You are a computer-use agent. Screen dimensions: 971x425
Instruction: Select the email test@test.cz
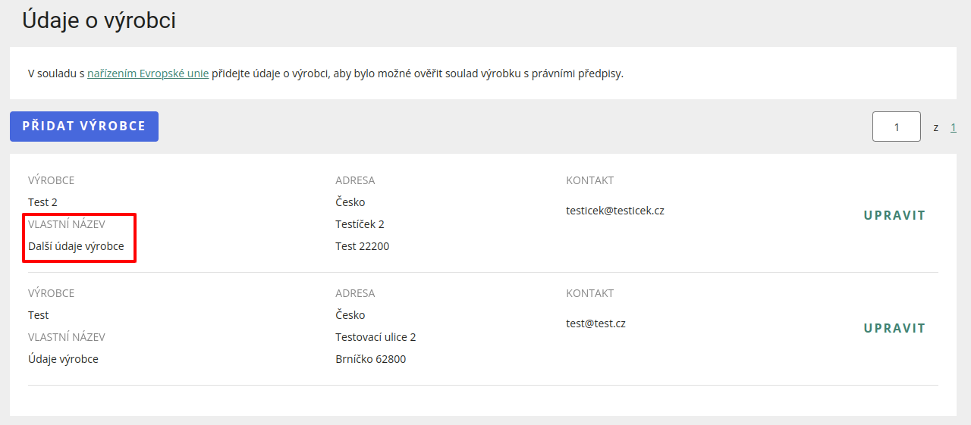(595, 323)
